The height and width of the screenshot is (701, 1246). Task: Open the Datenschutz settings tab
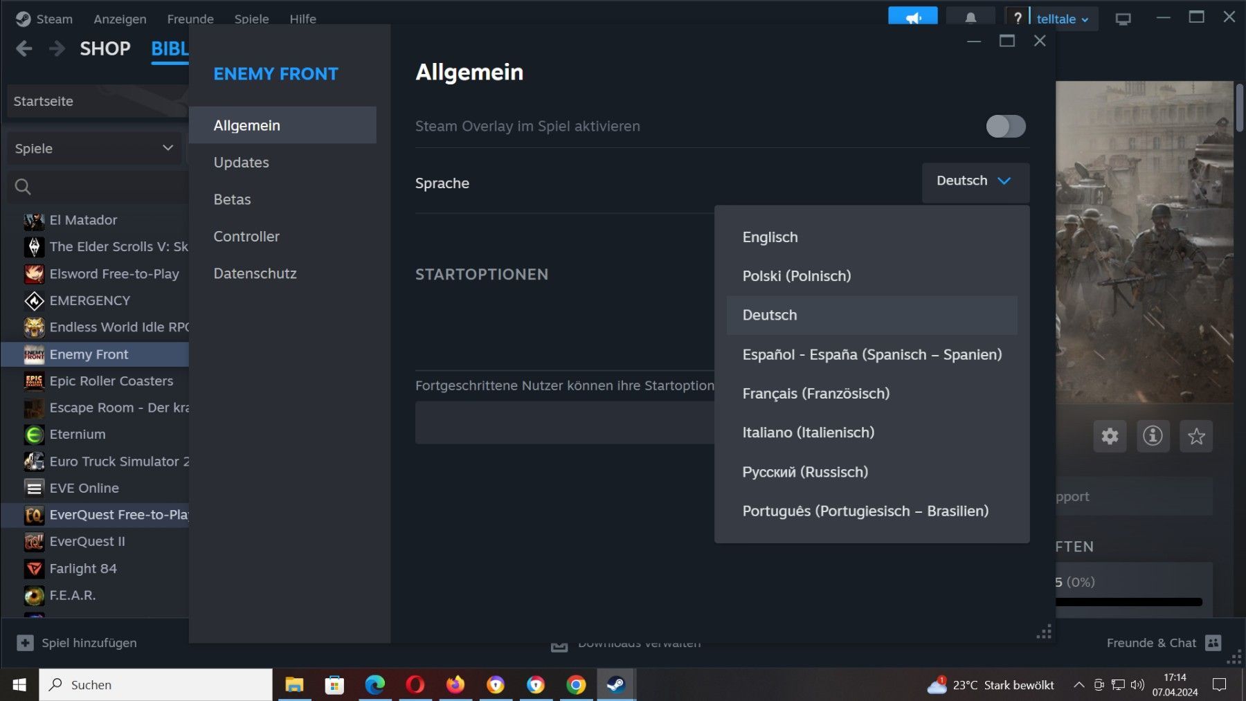tap(255, 273)
